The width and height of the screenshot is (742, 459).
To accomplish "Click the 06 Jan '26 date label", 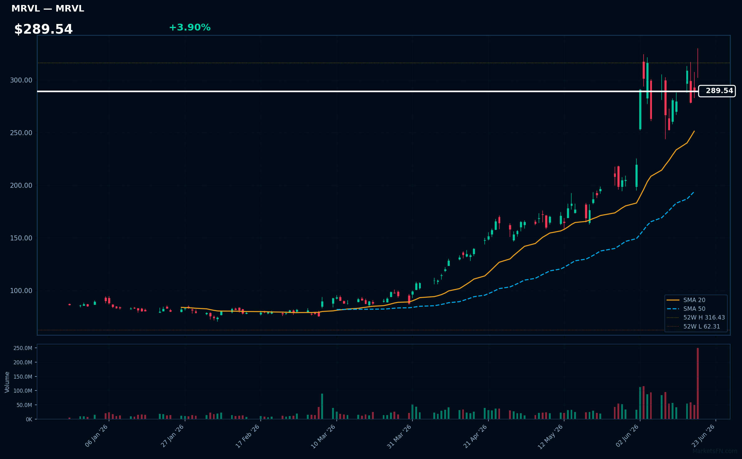I will [97, 436].
